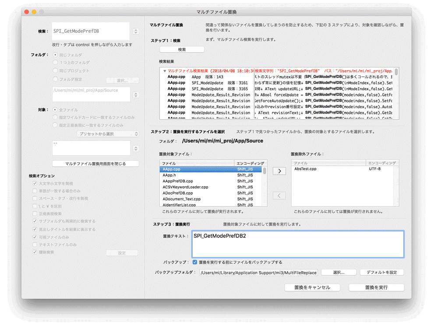Click the 検索 button in step 1
This screenshot has width=438, height=329.
coord(182,50)
